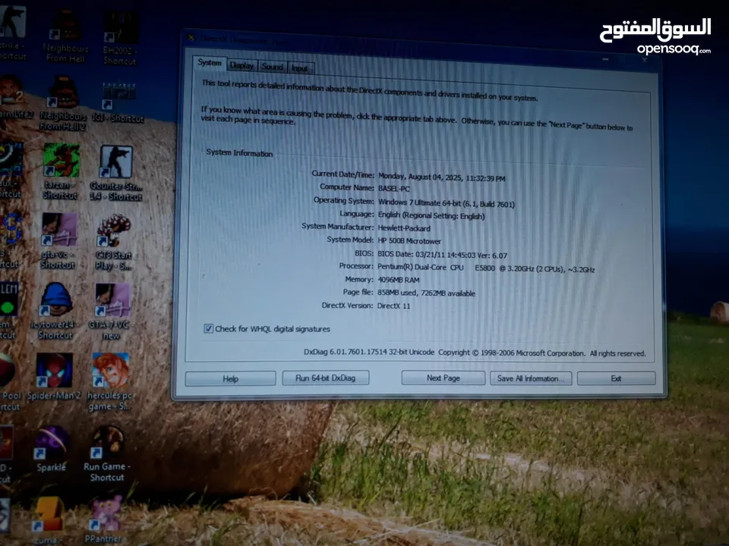Click Hewlett-Packard manufacturer value
This screenshot has width=729, height=546.
404,228
